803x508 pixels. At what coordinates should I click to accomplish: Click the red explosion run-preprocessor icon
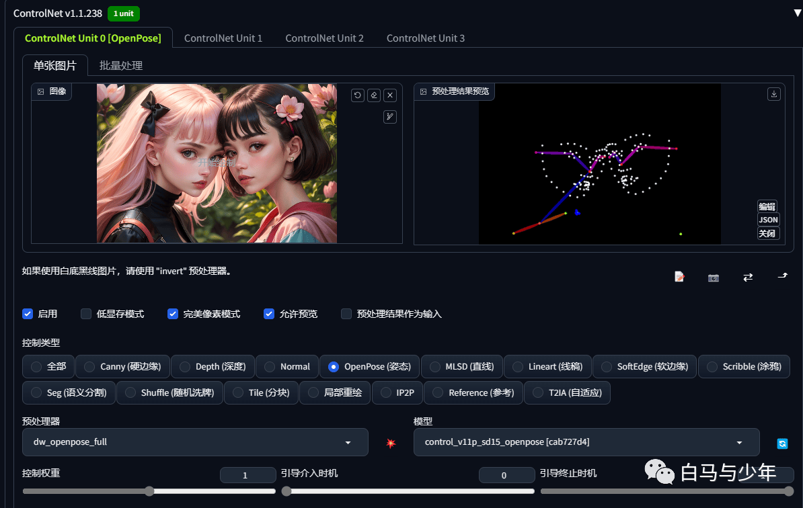click(391, 443)
